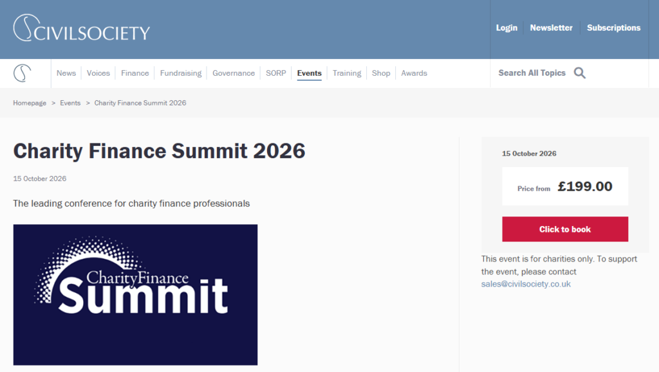Select the Fundraising nav item
Image resolution: width=659 pixels, height=372 pixels.
(181, 73)
